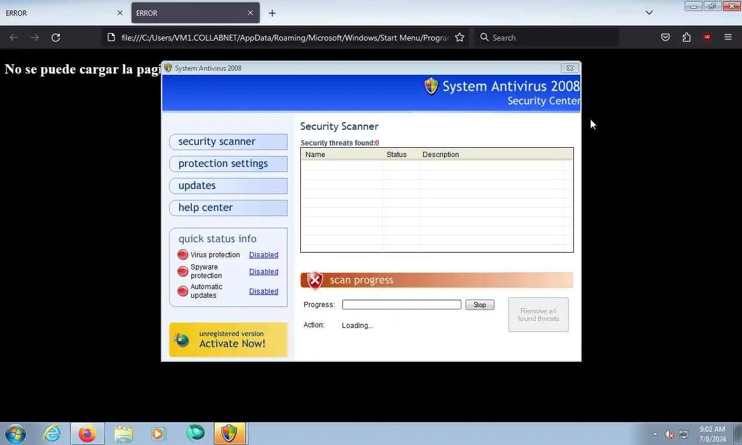The height and width of the screenshot is (445, 742).
Task: Click the Status column header
Action: pyautogui.click(x=400, y=155)
